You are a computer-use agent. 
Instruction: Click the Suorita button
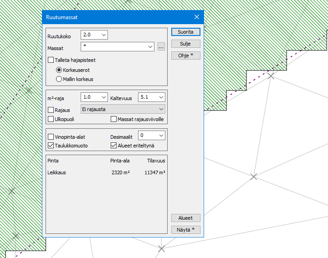(185, 32)
